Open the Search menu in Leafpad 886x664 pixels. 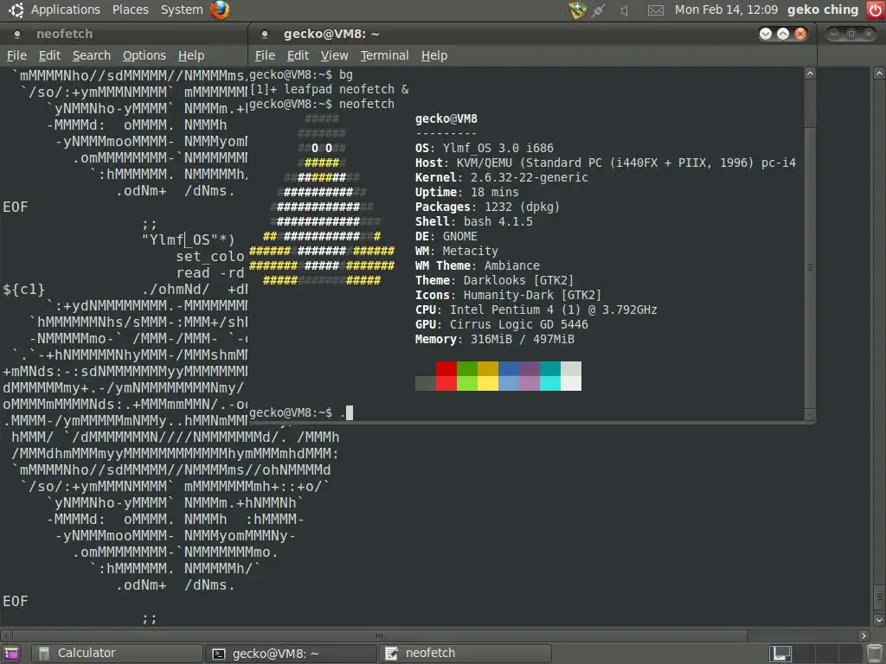pyautogui.click(x=92, y=55)
